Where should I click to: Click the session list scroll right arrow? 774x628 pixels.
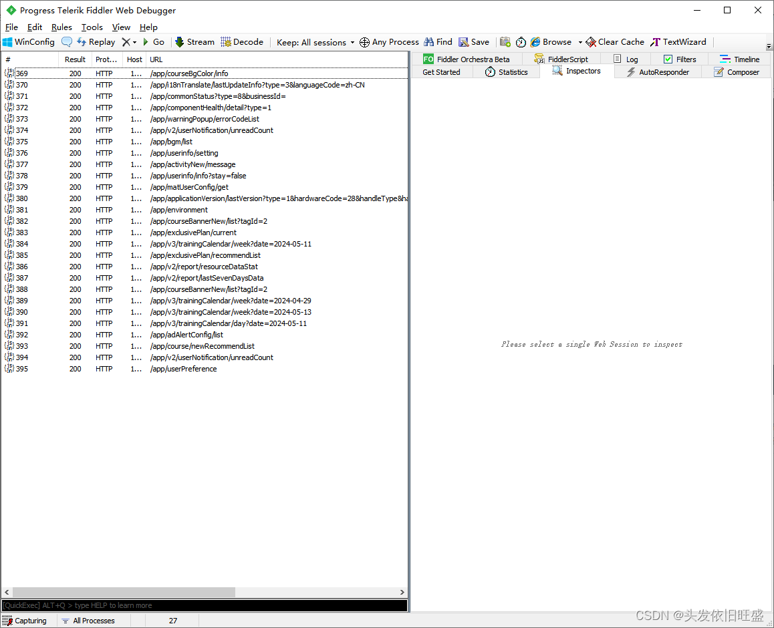pyautogui.click(x=402, y=592)
